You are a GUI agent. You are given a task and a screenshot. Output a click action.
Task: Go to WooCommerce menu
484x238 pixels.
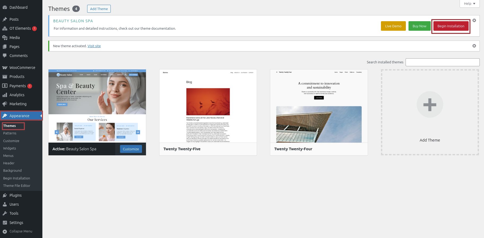pos(21,68)
